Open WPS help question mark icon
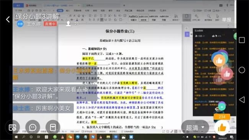 click(224, 10)
